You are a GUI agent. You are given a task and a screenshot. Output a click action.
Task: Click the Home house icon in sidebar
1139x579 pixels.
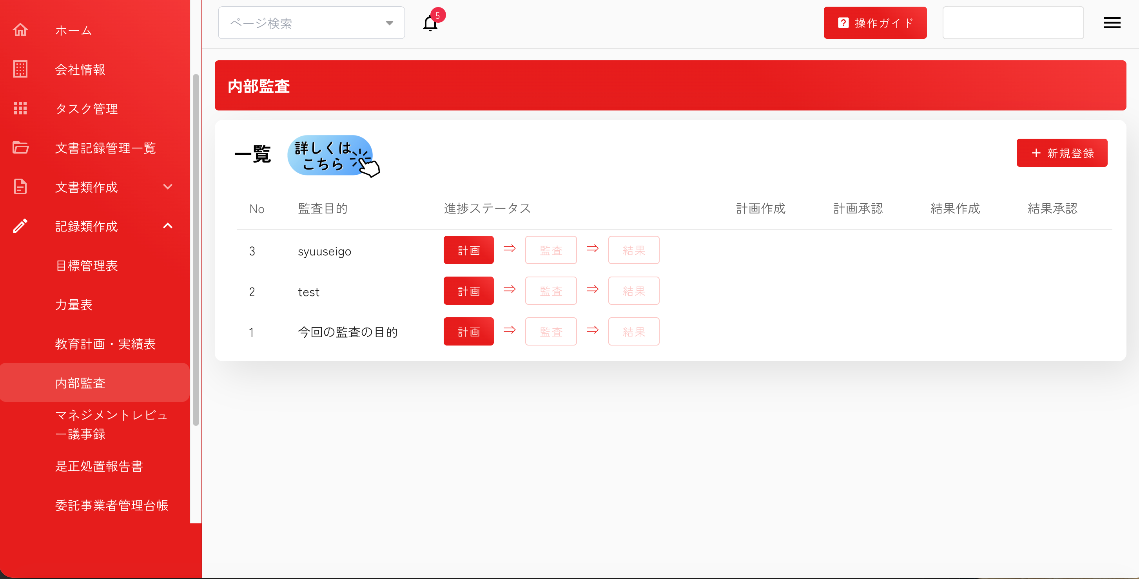[20, 30]
